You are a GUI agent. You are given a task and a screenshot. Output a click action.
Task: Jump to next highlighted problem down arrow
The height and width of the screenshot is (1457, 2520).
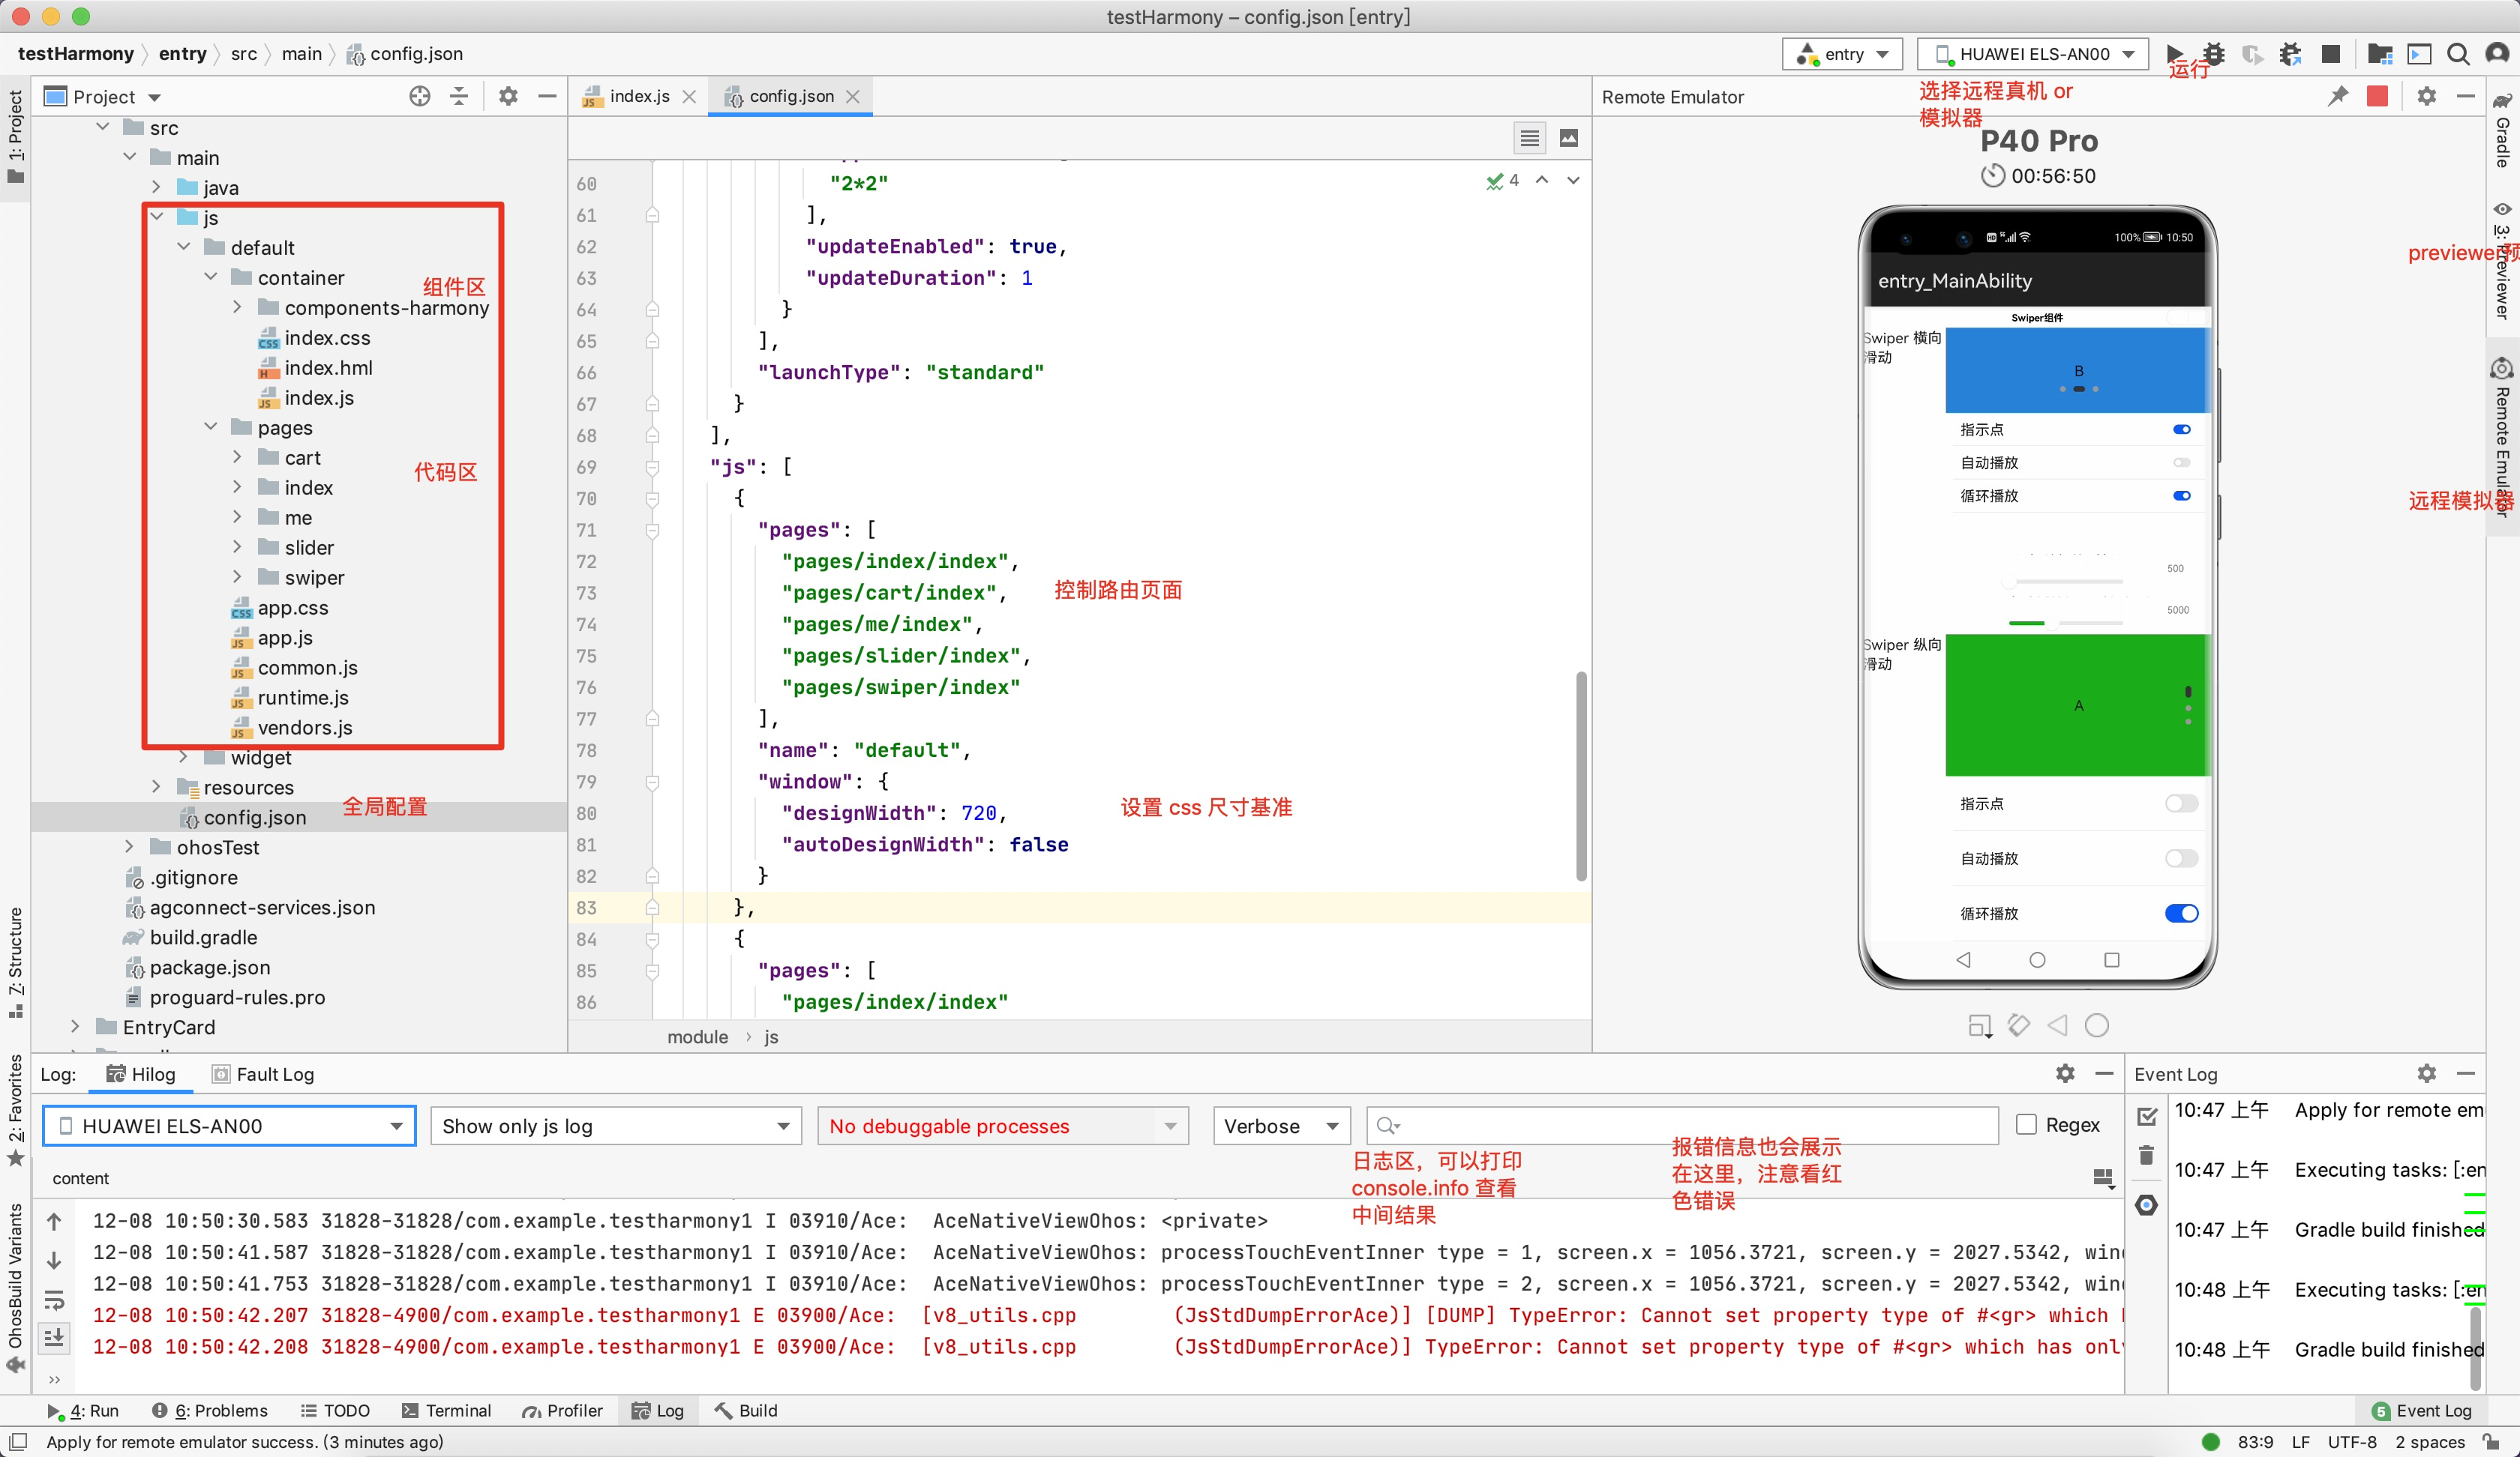click(1573, 180)
